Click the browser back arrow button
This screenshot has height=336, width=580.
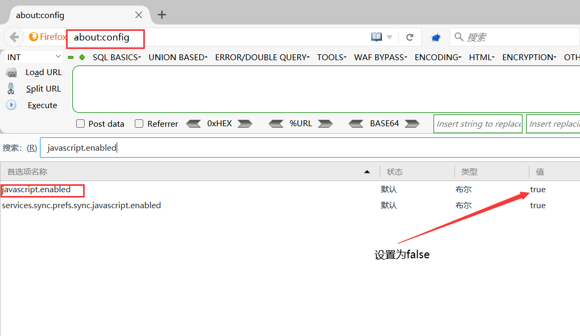point(14,37)
